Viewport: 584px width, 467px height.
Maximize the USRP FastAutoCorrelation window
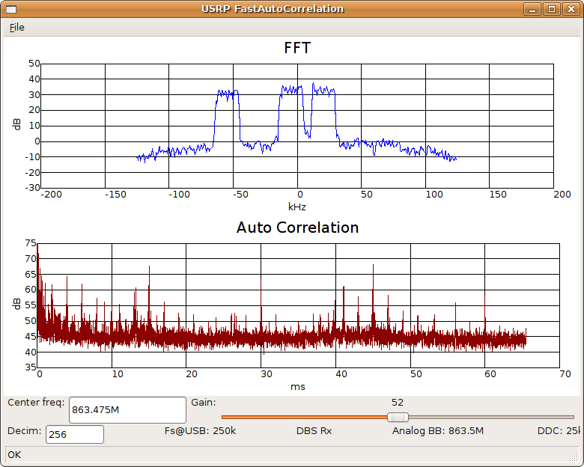point(552,9)
